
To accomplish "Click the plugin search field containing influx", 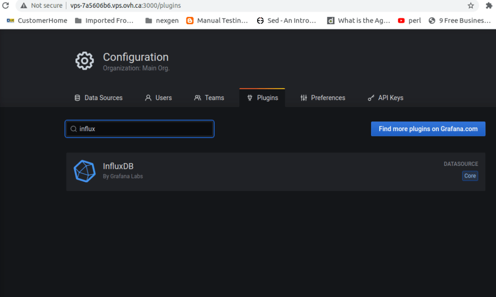I will pos(139,129).
